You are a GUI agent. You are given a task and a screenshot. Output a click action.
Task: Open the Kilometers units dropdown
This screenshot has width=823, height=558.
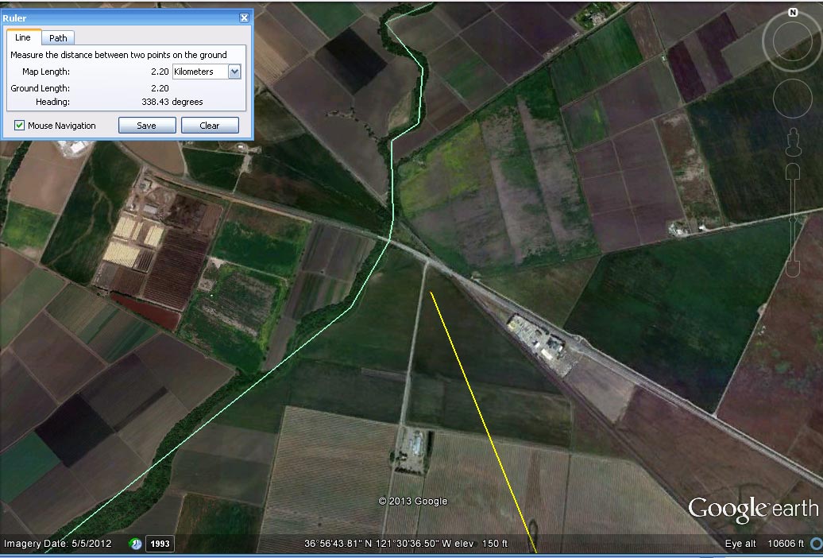tap(207, 72)
